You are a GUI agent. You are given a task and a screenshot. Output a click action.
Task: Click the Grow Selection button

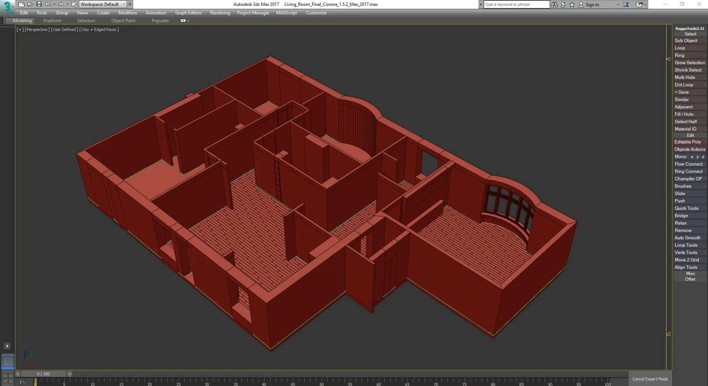click(x=690, y=63)
